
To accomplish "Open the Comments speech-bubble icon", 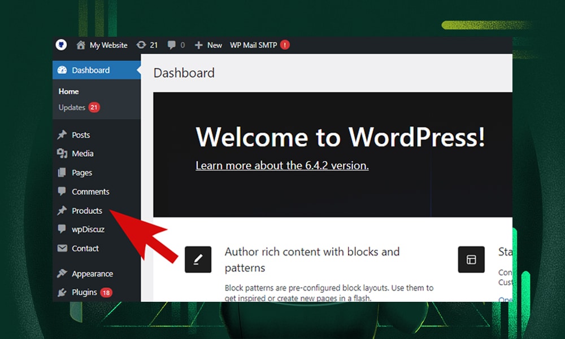I will click(63, 191).
